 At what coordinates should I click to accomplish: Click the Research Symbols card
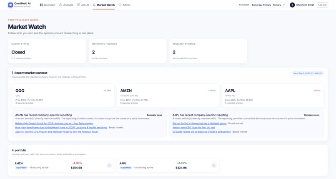[208, 51]
